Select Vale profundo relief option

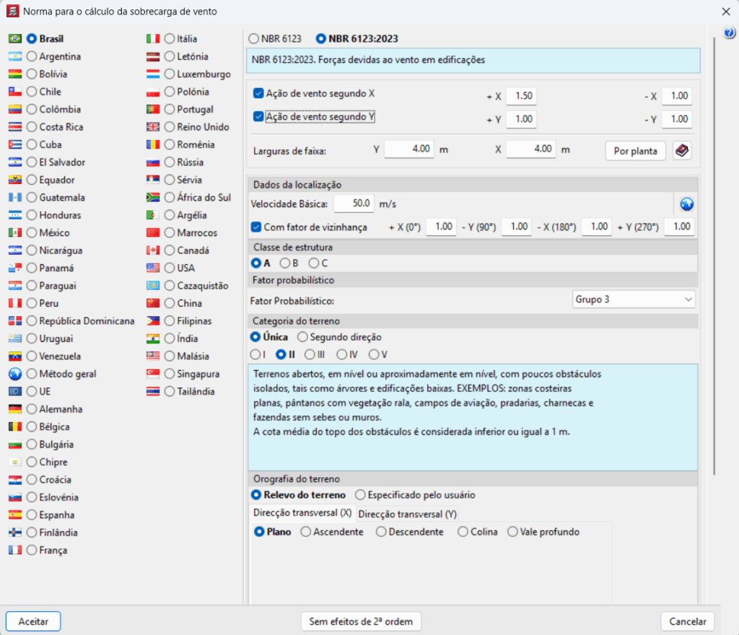[512, 532]
